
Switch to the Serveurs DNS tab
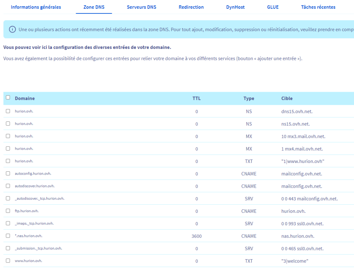[141, 7]
